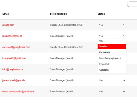137x110 pixels.
Task: Click Sales Manager cell in h.sturm83 row
Action: tap(62, 36)
